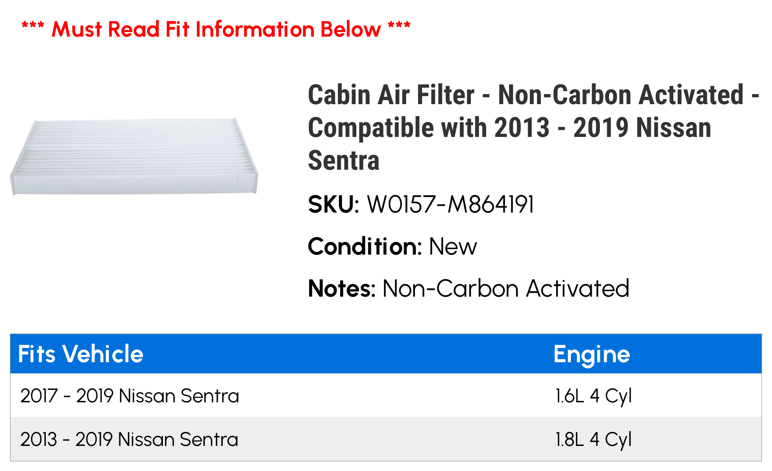This screenshot has width=772, height=471.
Task: Select the 2013 - 2019 Nissan Sentra row
Action: pos(386,439)
